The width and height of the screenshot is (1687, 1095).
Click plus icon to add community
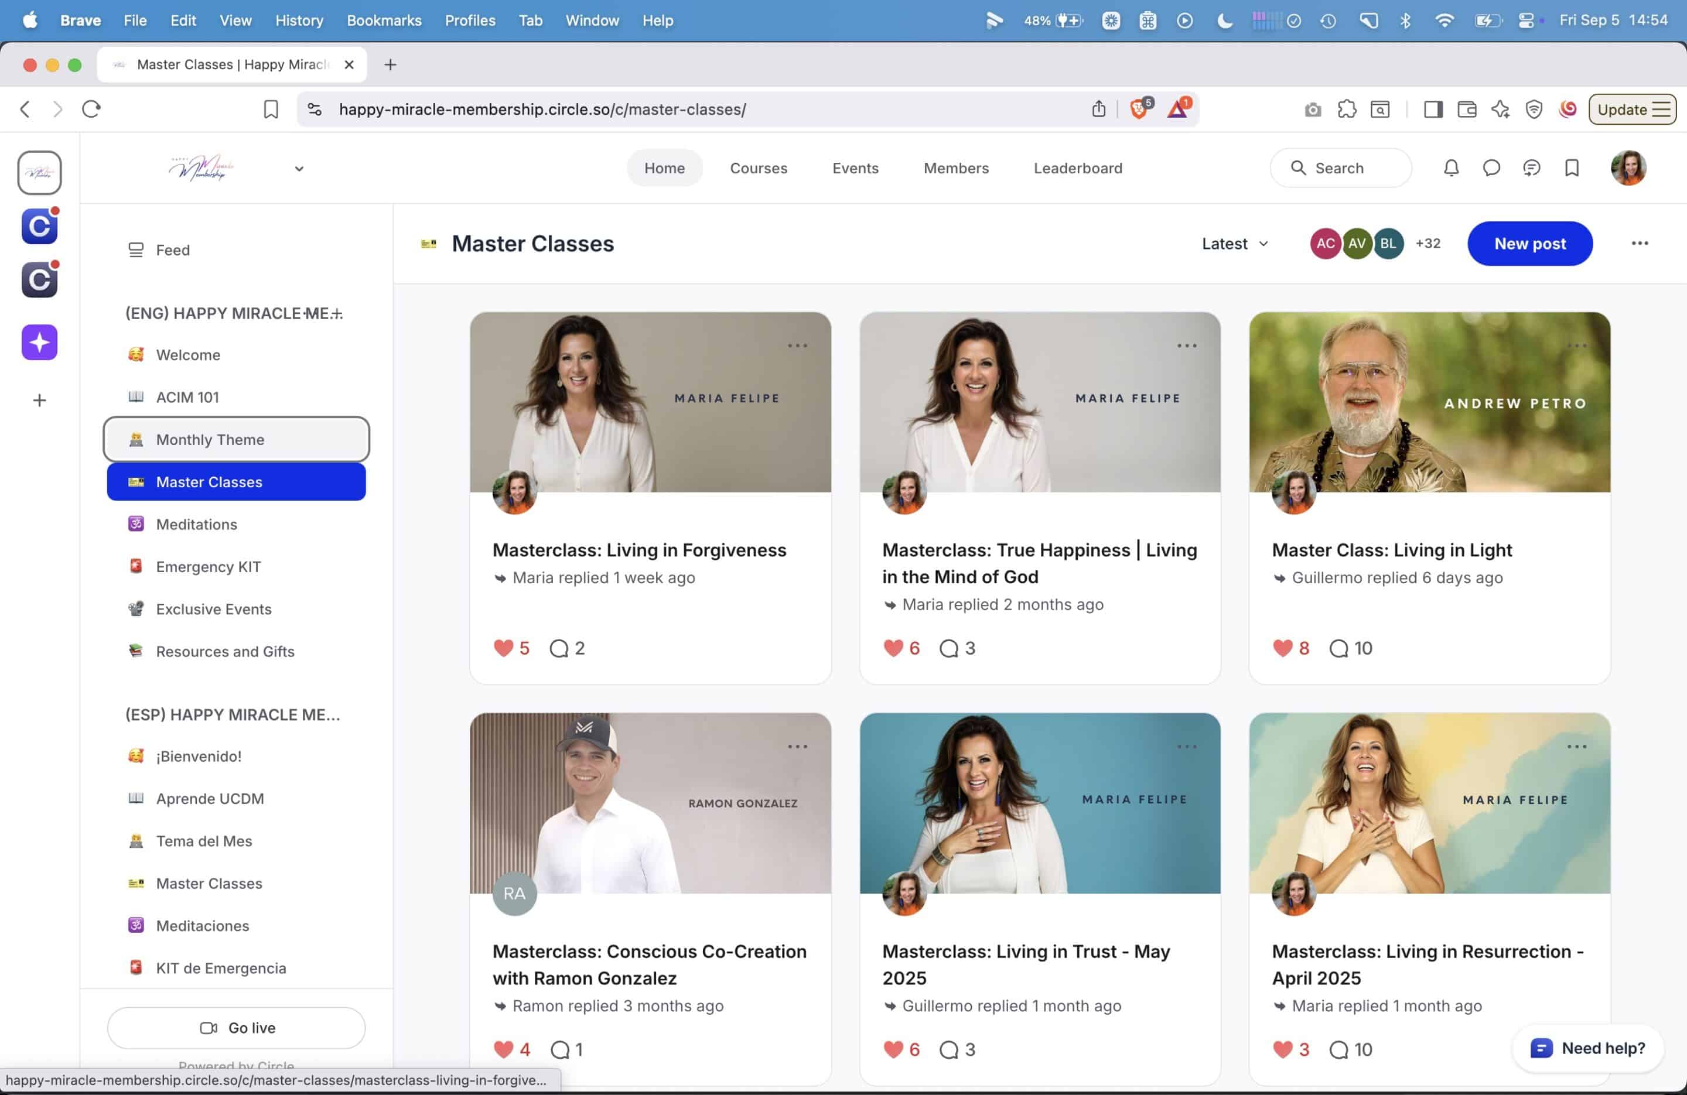(39, 401)
